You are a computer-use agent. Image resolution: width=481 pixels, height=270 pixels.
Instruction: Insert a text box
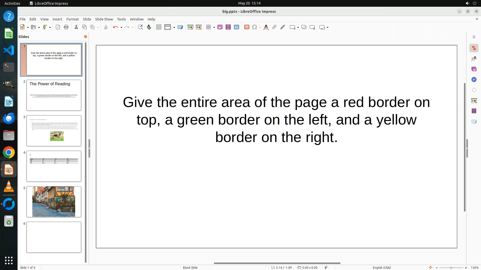[247, 27]
